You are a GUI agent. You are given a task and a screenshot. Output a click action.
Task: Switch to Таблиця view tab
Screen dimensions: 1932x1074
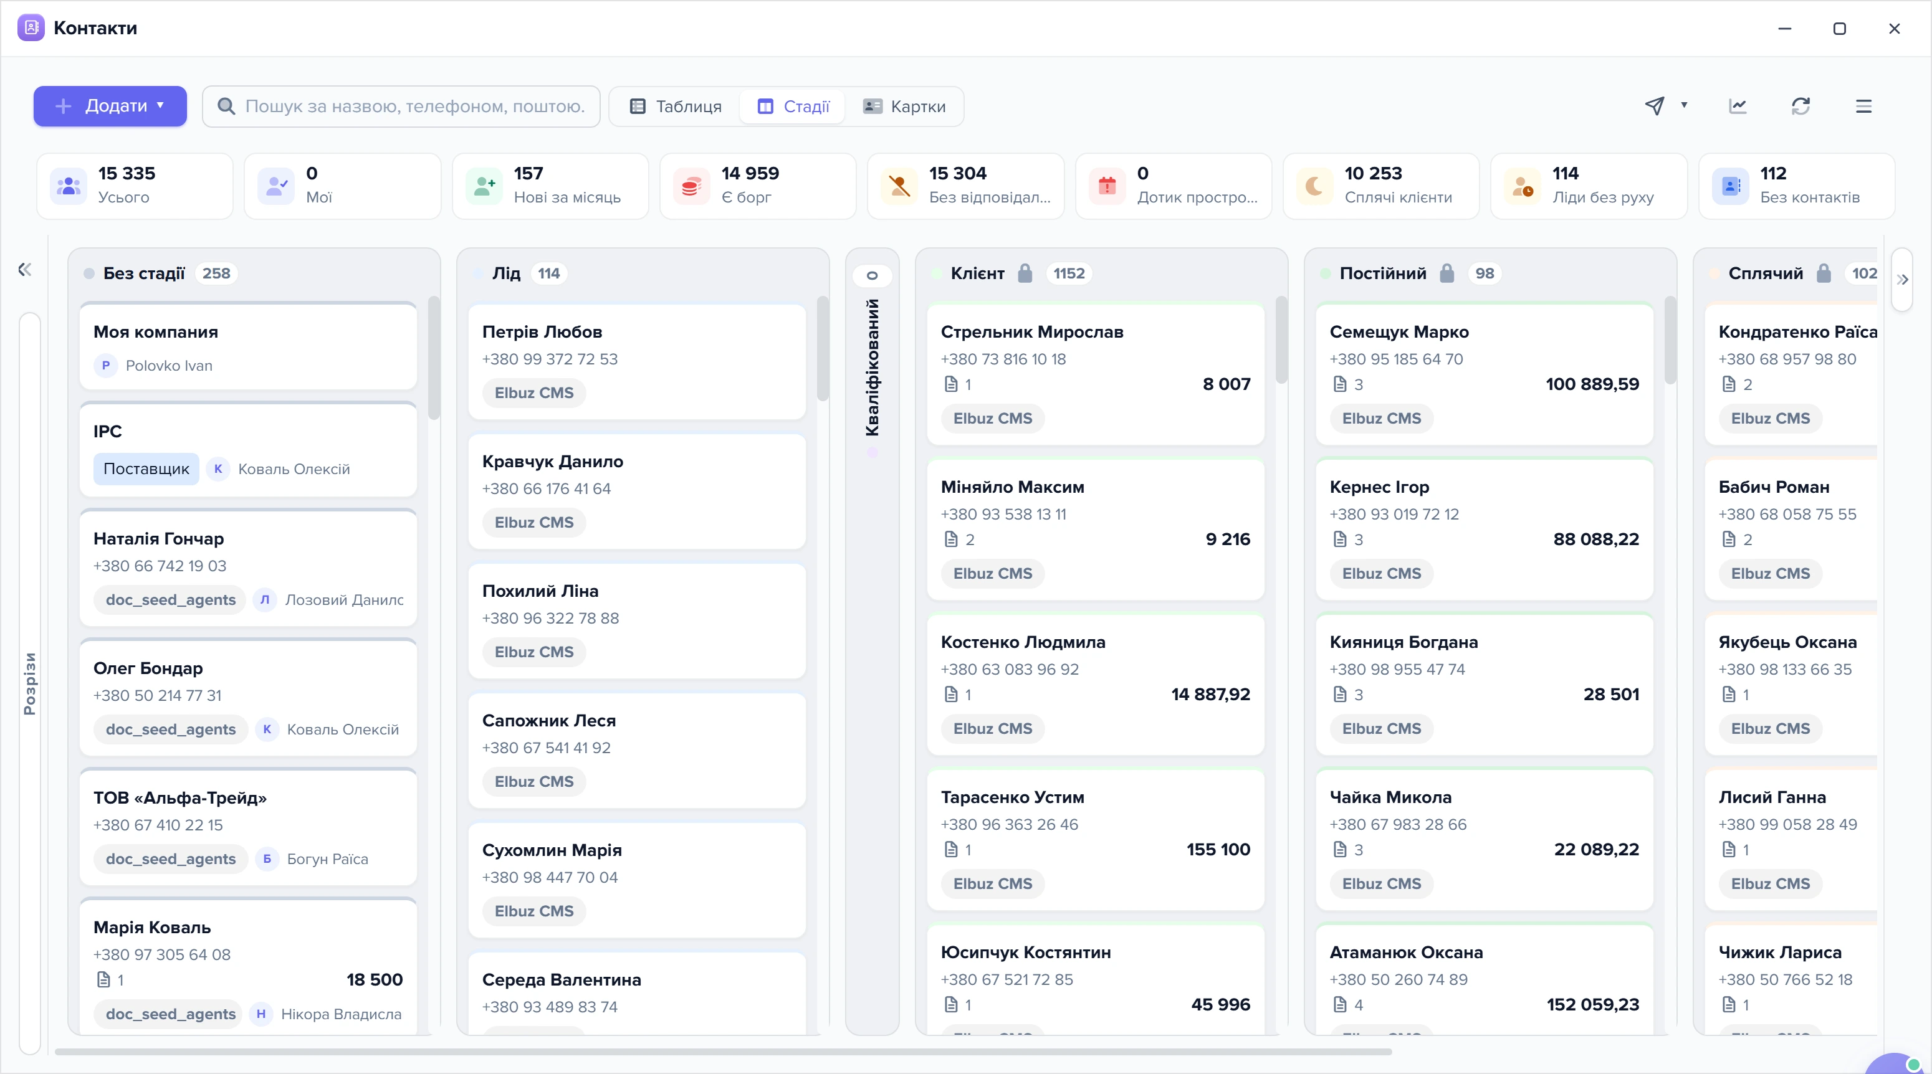676,107
